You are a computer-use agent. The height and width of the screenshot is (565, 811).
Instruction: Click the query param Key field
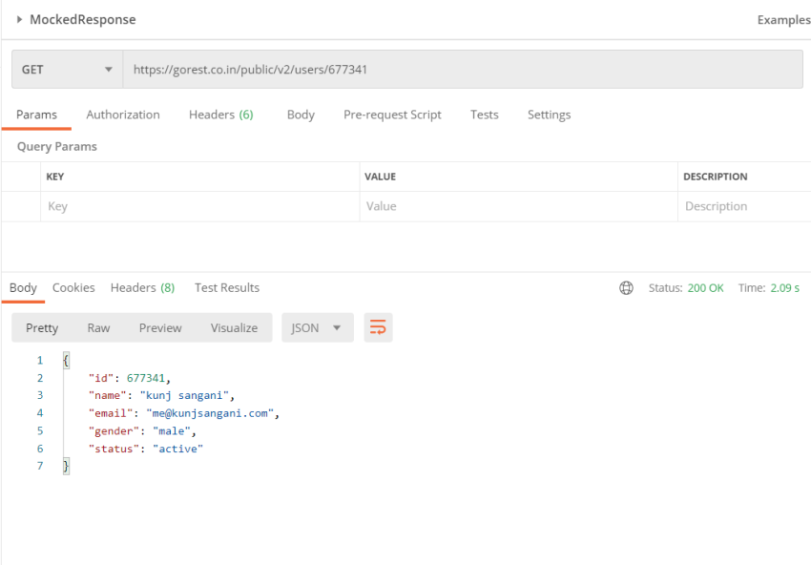[x=199, y=206]
